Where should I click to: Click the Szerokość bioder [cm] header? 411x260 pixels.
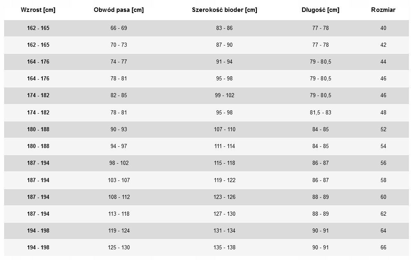(224, 10)
